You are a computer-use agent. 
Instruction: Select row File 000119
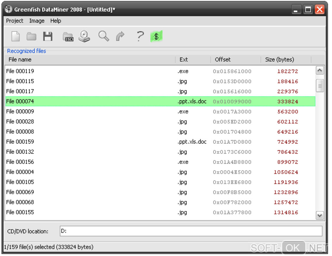click(160, 71)
